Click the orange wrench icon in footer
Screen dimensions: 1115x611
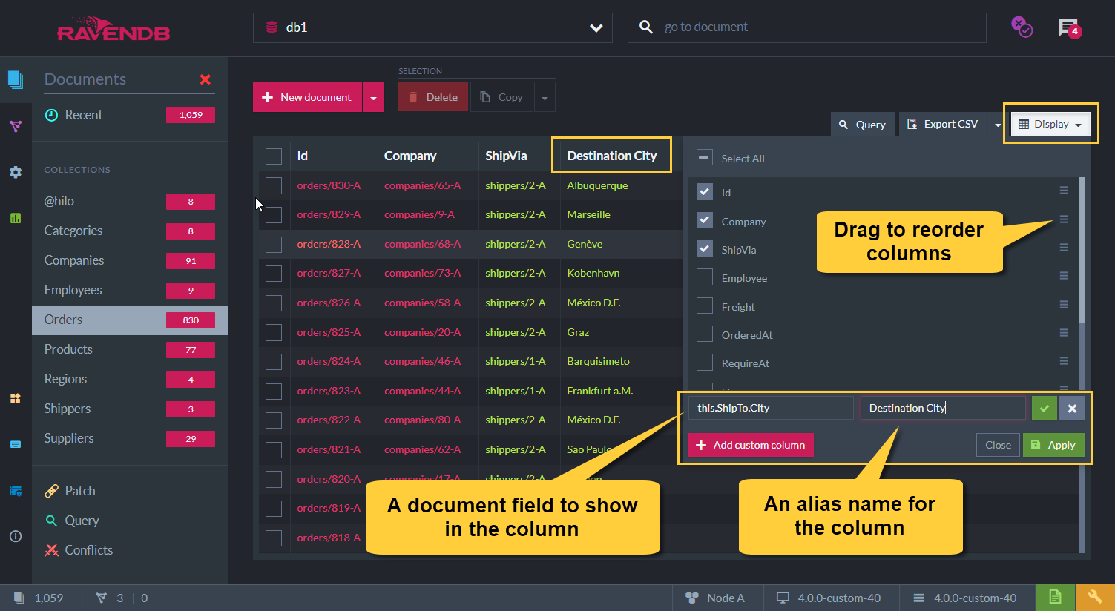pos(1094,598)
